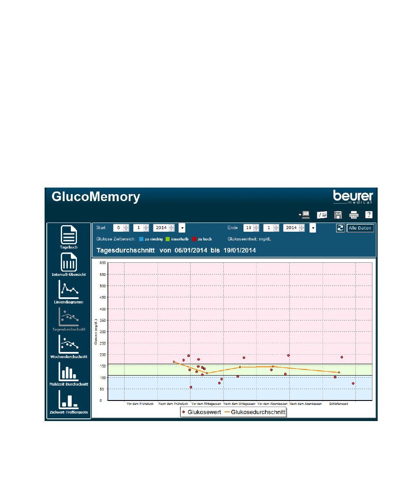417x477 pixels.
Task: Click the 600 value on the glucose axis
Action: [103, 263]
